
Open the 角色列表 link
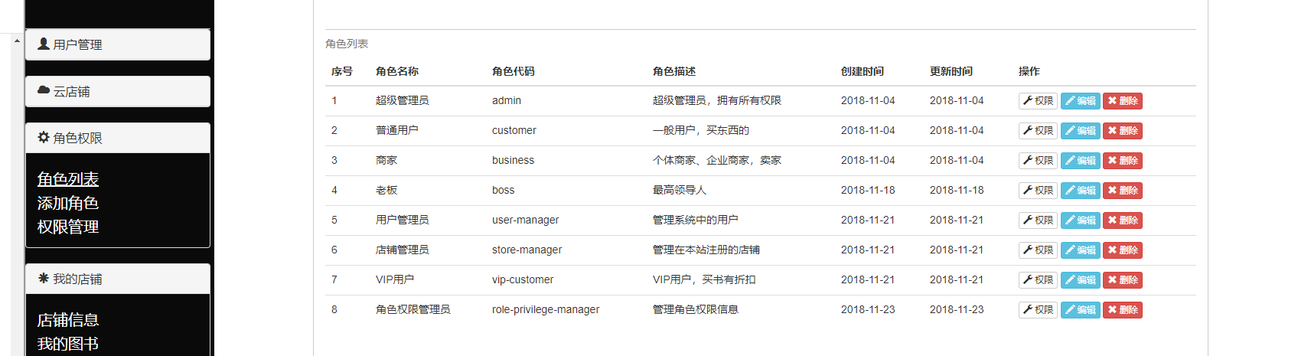tap(68, 179)
